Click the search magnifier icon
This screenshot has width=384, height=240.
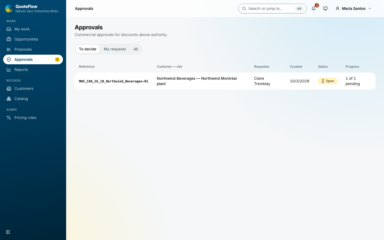tap(244, 9)
